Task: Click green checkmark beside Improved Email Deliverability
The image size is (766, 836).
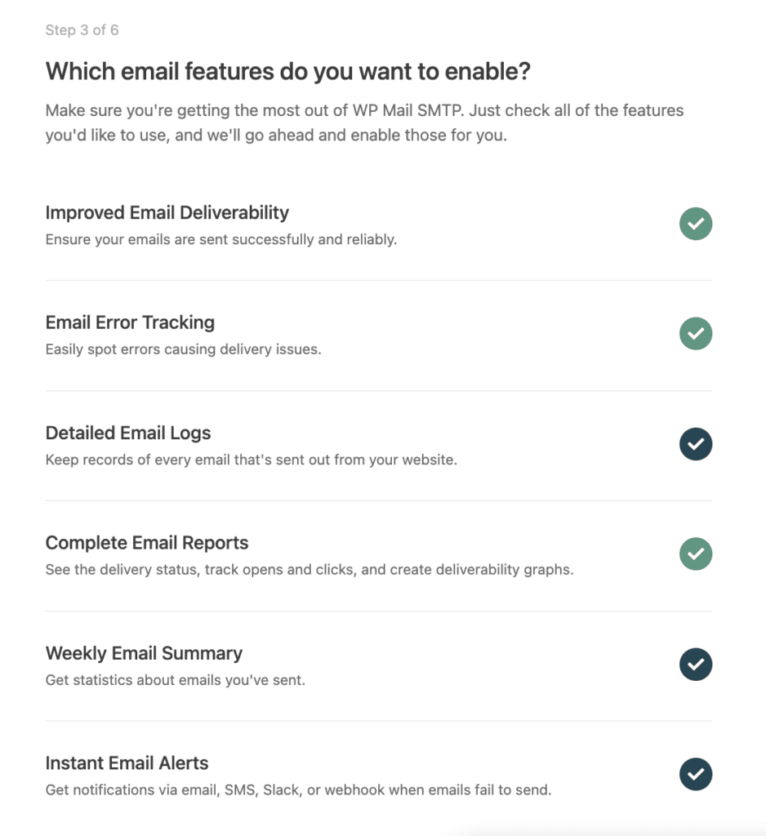Action: pos(696,224)
